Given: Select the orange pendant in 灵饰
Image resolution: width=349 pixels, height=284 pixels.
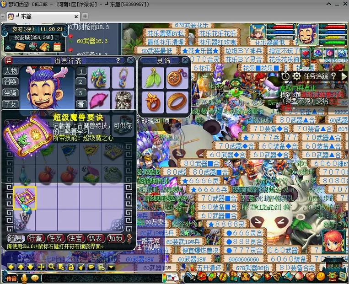Looking at the screenshot, I should [x=177, y=78].
